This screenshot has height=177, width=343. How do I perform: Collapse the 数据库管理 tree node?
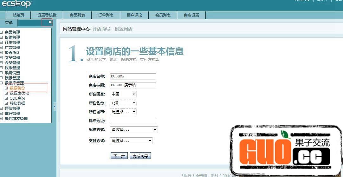(x=2, y=83)
